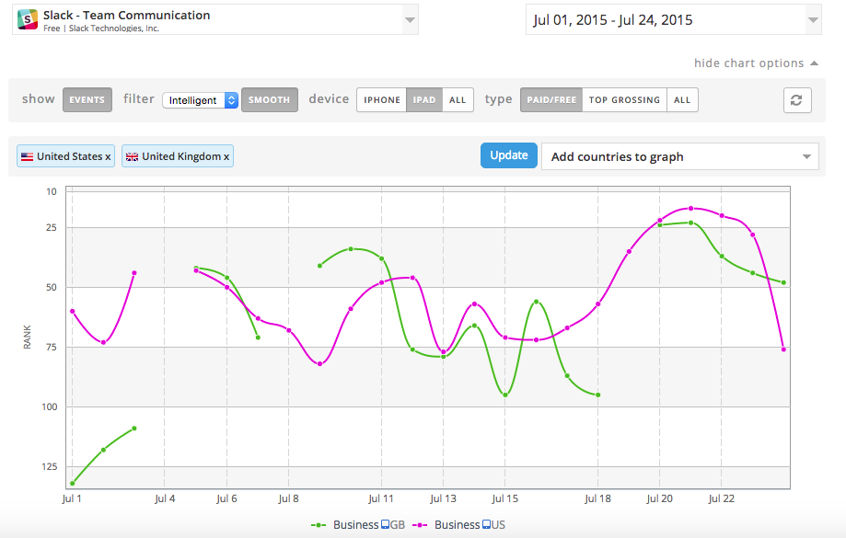Toggle the Events show button

tap(87, 100)
